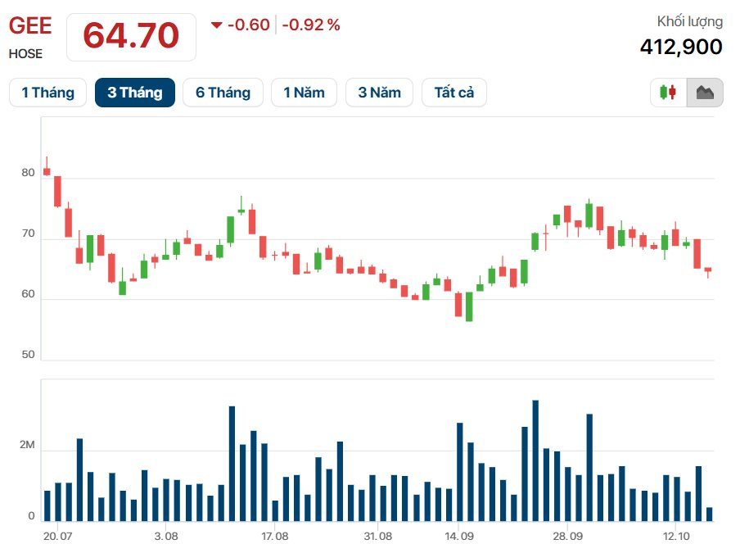Click the 12.10 date axis marker
Image resolution: width=740 pixels, height=544 pixels.
pos(676,536)
